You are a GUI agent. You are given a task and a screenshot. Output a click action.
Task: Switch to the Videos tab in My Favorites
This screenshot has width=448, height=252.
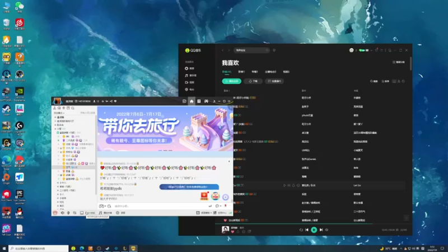click(x=286, y=72)
